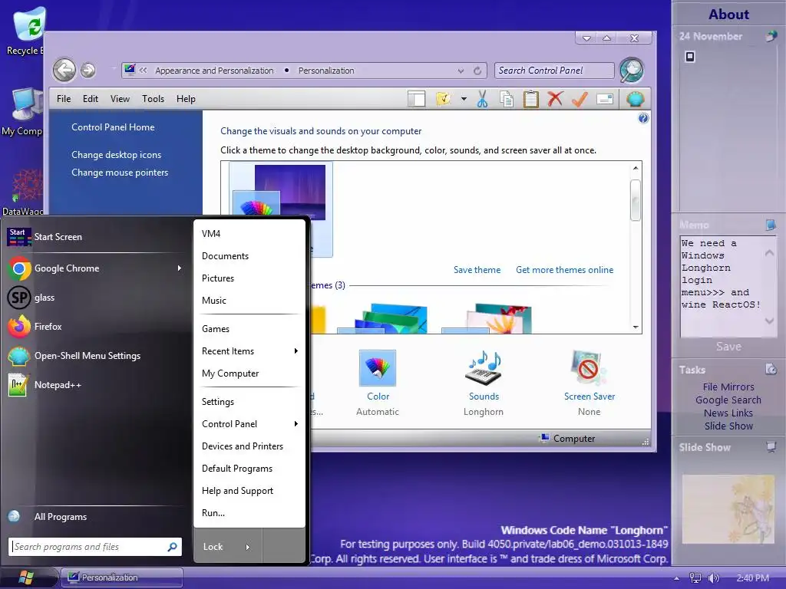Image resolution: width=786 pixels, height=589 pixels.
Task: Click the network tray icon
Action: (x=695, y=578)
